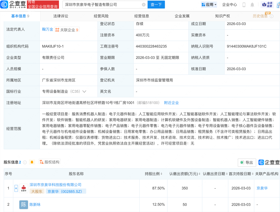The image size is (280, 212).
Task: Click inside the company name search field
Action: (x=102, y=5)
